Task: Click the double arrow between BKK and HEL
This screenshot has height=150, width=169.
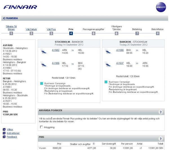Action: 137,52
